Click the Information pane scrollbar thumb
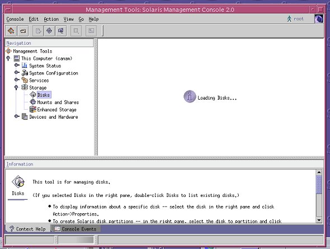This screenshot has height=249, width=330. pos(319,185)
